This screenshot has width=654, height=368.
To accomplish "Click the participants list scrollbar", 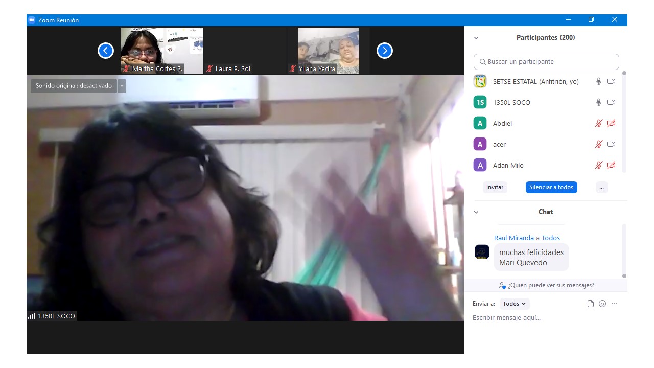I will point(624,123).
